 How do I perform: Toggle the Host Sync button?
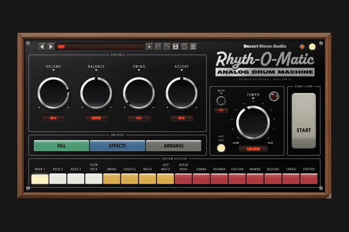tap(221, 148)
